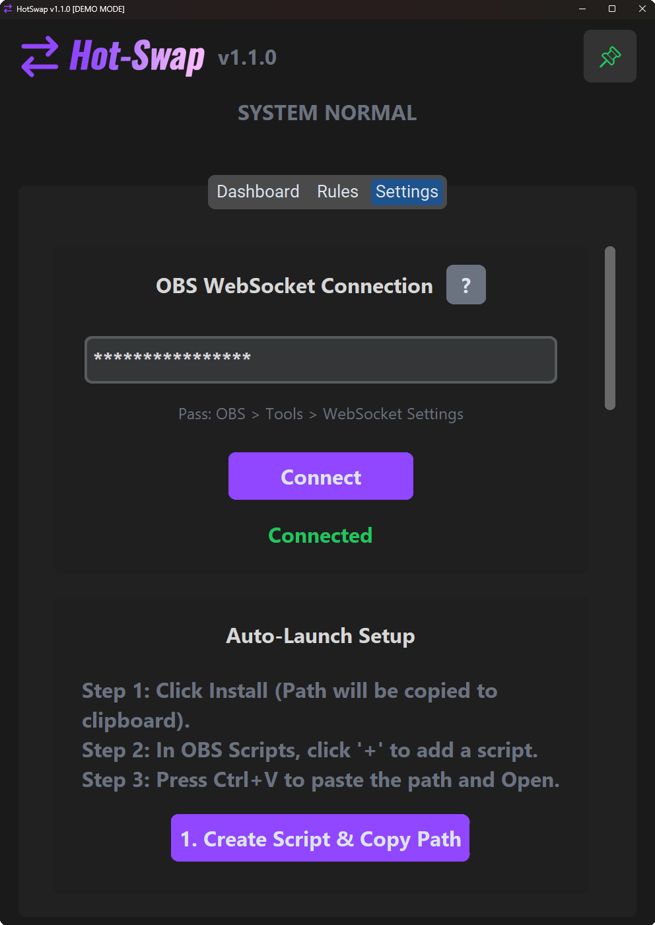655x925 pixels.
Task: Click the WebSocket Settings password hint
Action: pos(320,414)
